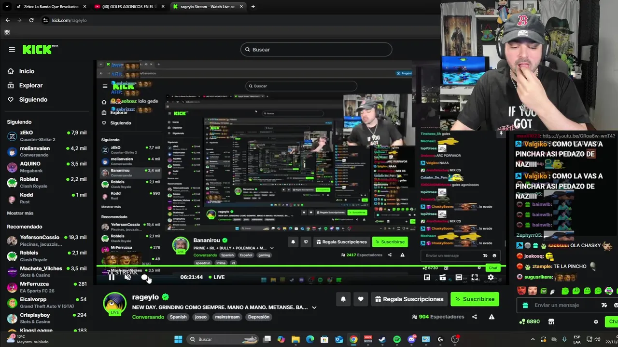
Task: Open channel points 6890 balance
Action: tap(529, 321)
